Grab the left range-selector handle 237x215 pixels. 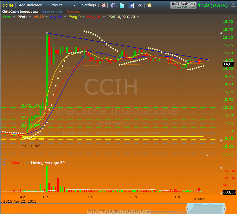point(188,209)
